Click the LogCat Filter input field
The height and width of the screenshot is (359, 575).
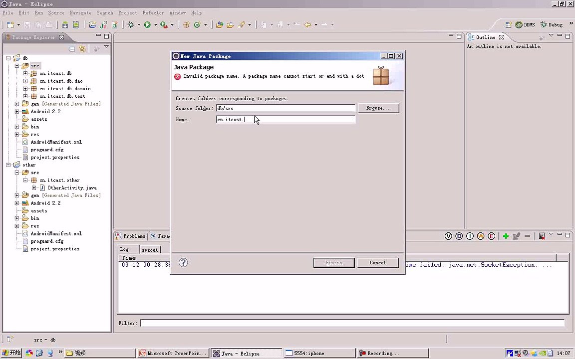click(352, 323)
